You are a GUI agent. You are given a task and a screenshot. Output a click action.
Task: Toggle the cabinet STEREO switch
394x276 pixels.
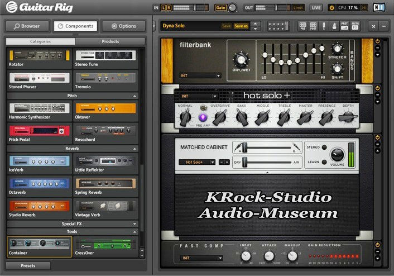tap(324, 147)
